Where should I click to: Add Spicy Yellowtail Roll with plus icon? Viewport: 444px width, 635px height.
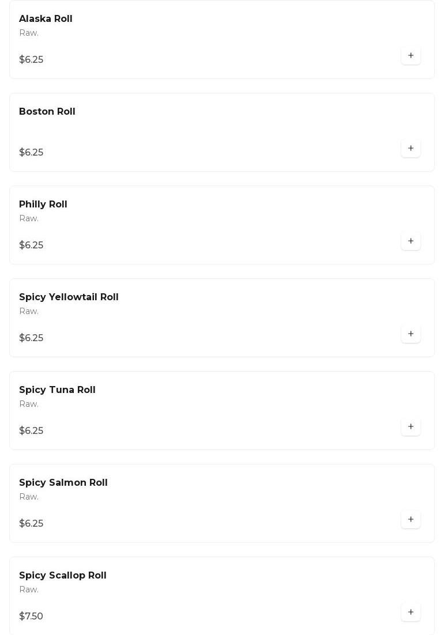point(411,334)
